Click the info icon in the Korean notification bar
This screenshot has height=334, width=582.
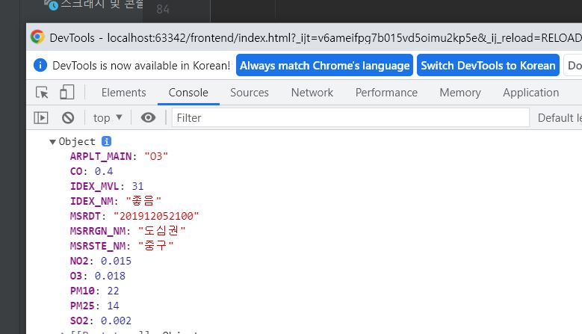coord(40,65)
